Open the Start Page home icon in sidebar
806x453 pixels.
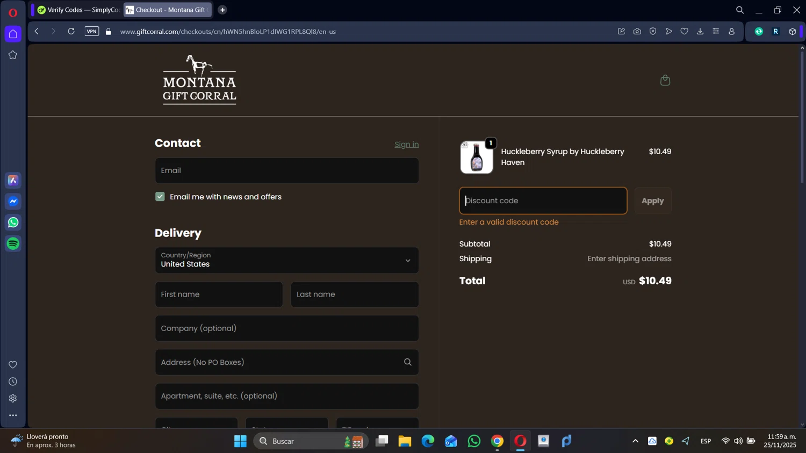pos(13,34)
